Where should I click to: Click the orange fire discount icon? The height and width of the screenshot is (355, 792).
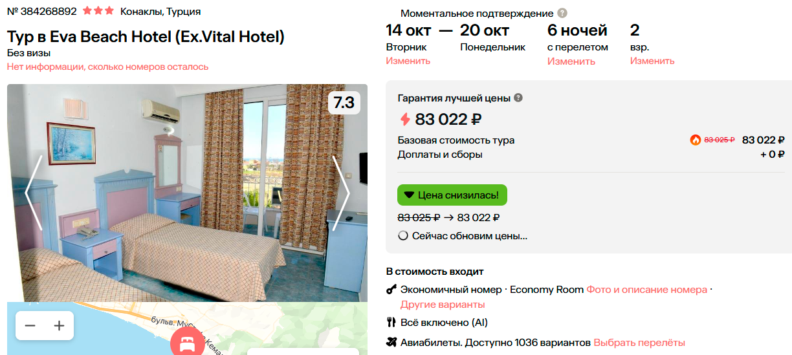coord(696,140)
